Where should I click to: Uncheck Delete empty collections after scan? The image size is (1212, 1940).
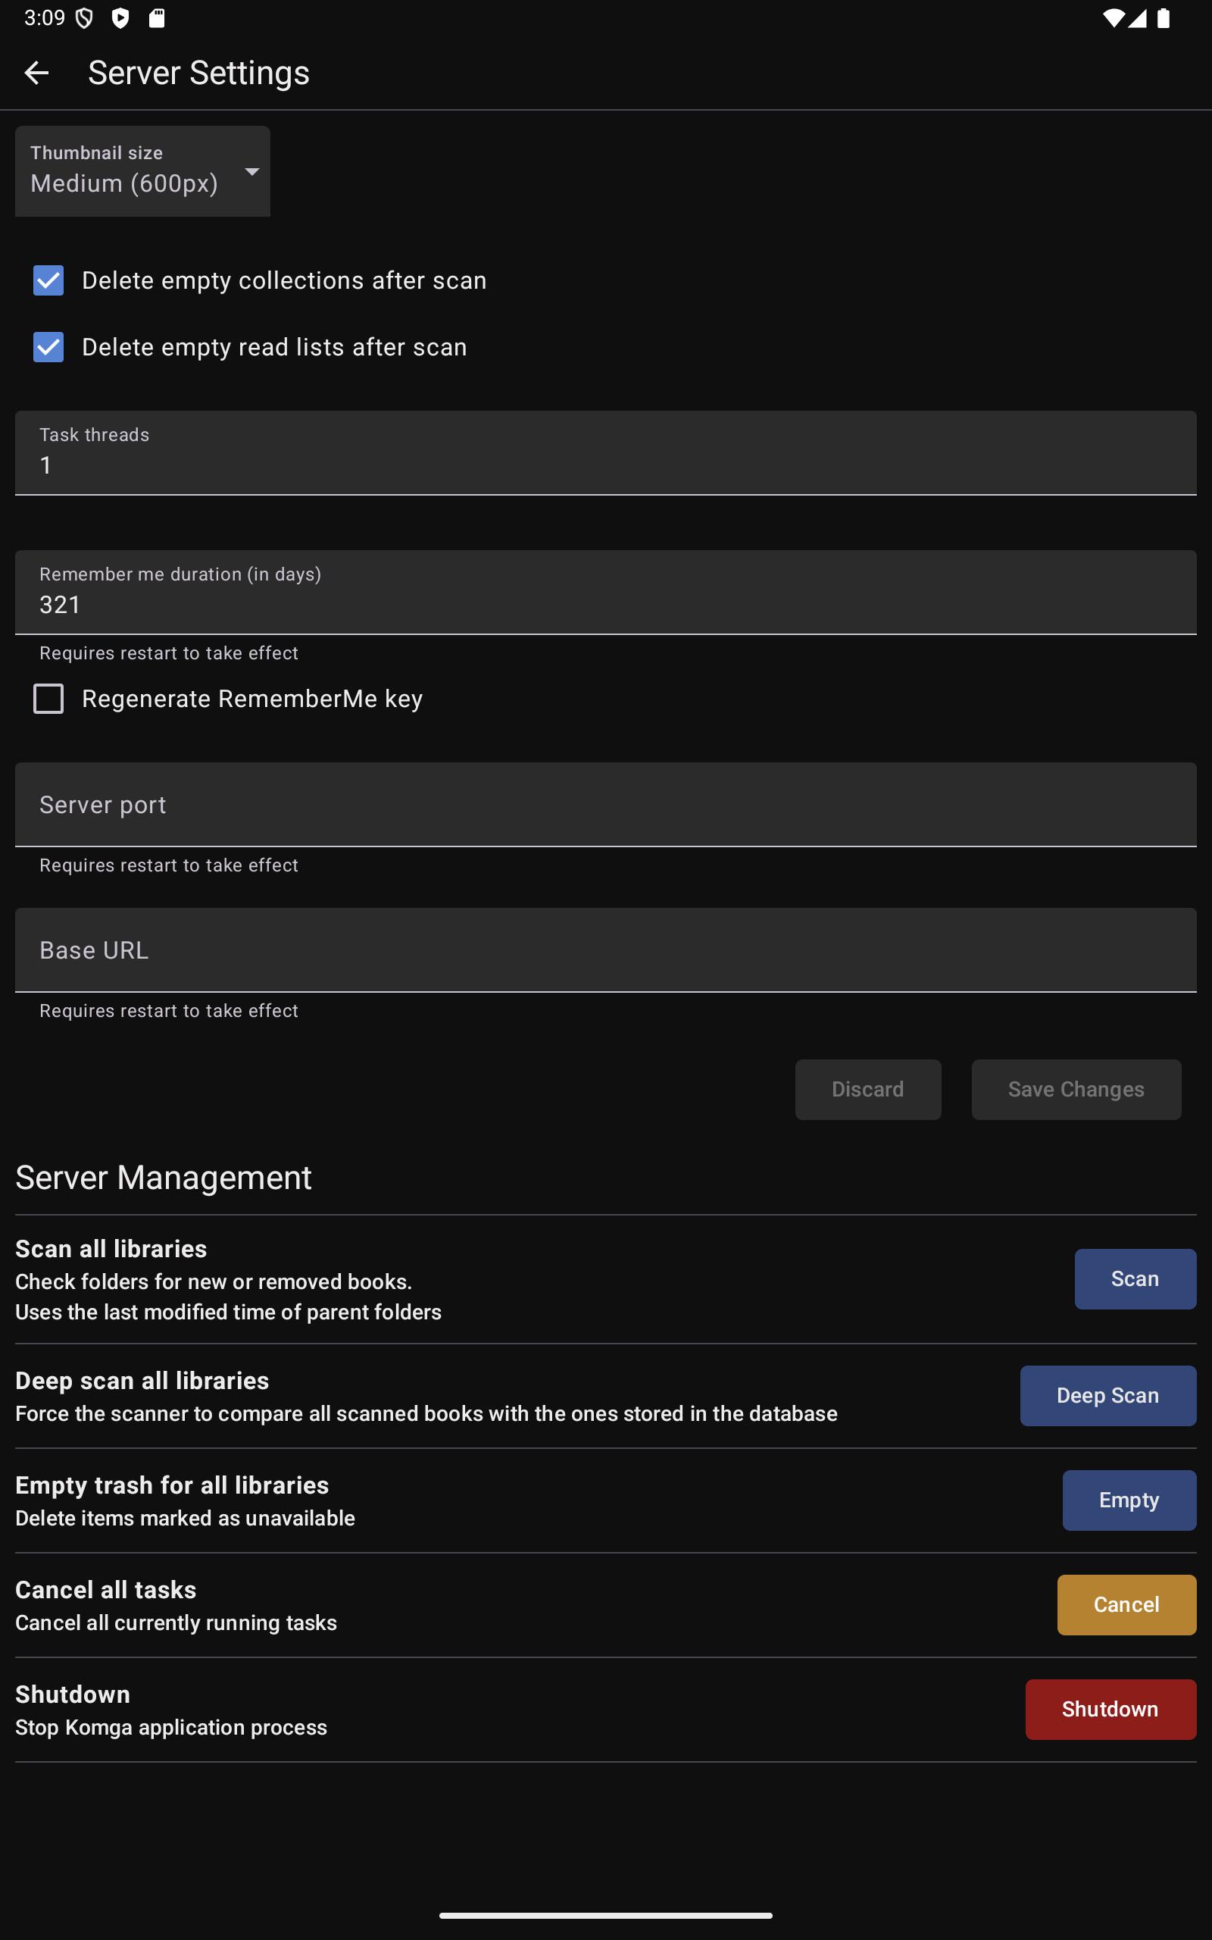point(48,280)
